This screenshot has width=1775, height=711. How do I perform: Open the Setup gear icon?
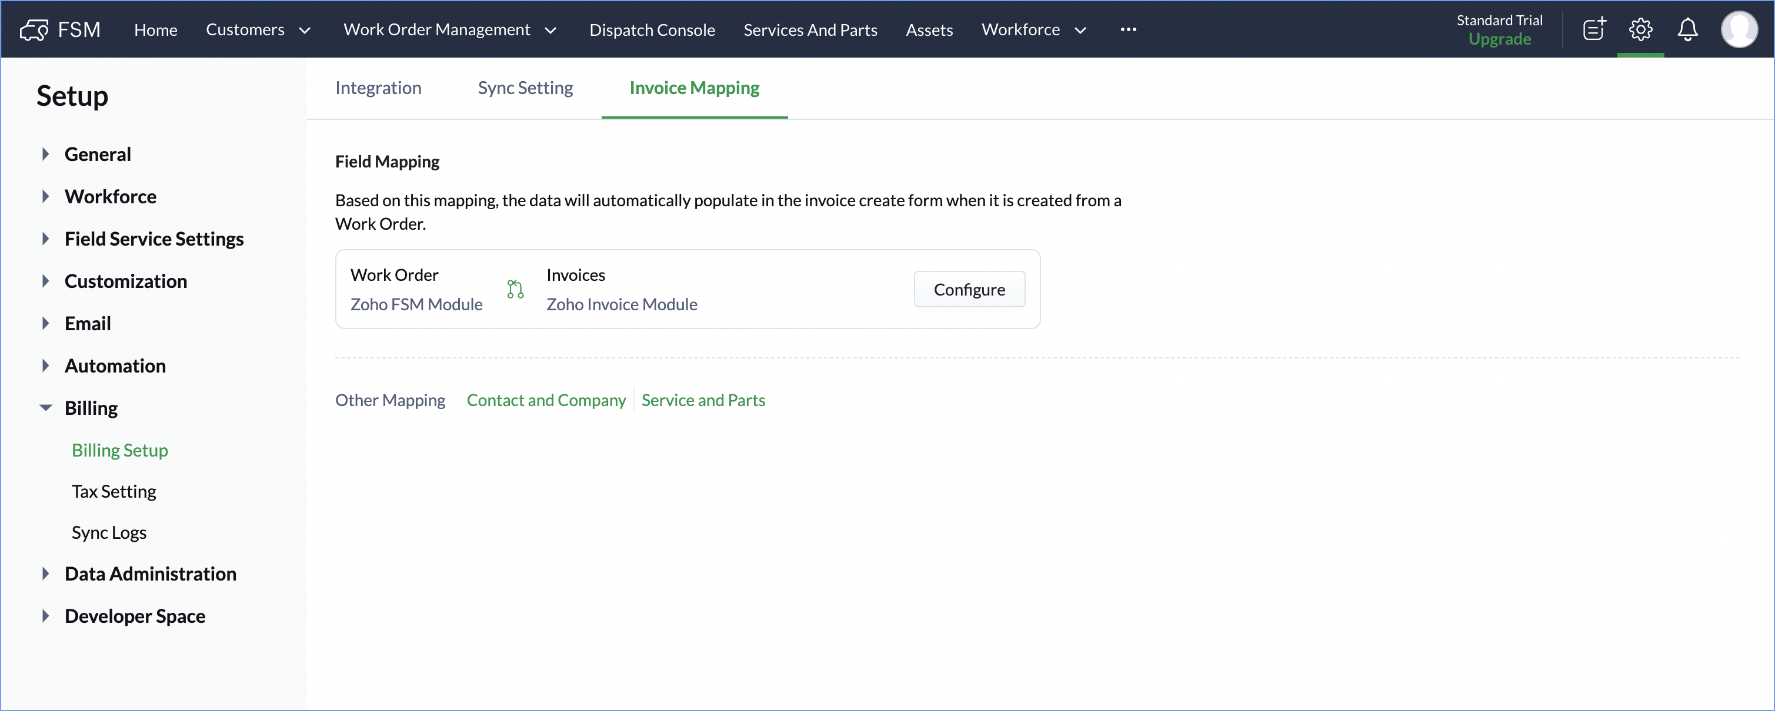pos(1640,29)
